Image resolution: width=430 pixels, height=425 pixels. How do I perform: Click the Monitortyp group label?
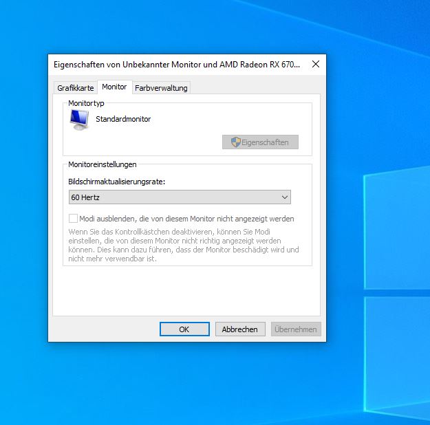pos(86,103)
